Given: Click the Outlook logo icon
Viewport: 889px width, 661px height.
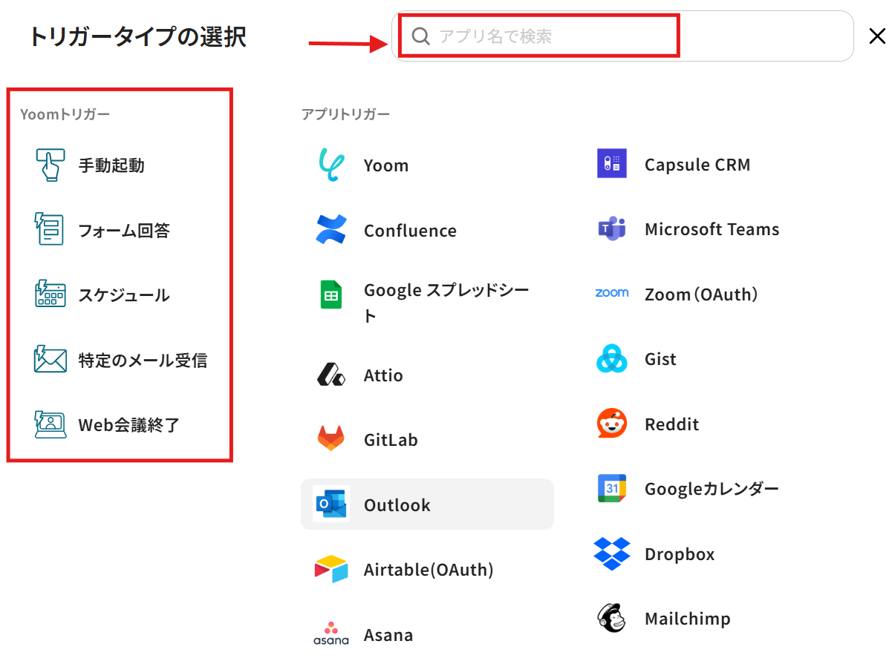Looking at the screenshot, I should (331, 504).
